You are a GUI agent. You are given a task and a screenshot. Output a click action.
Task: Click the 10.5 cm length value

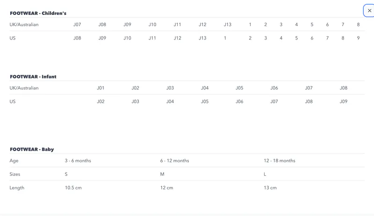point(74,188)
